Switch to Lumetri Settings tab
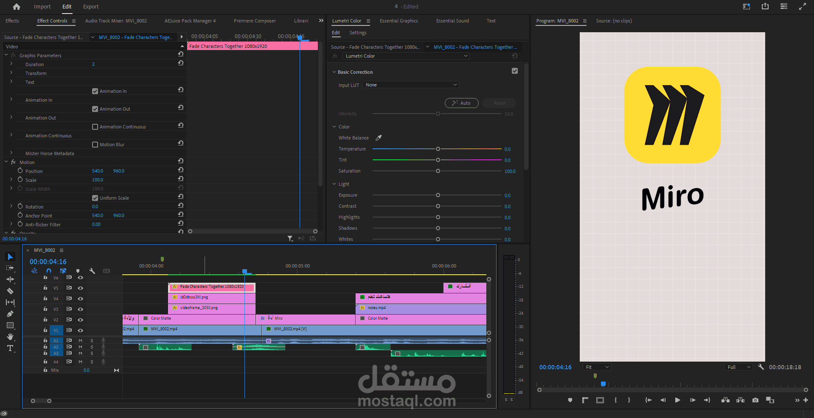 pyautogui.click(x=358, y=33)
